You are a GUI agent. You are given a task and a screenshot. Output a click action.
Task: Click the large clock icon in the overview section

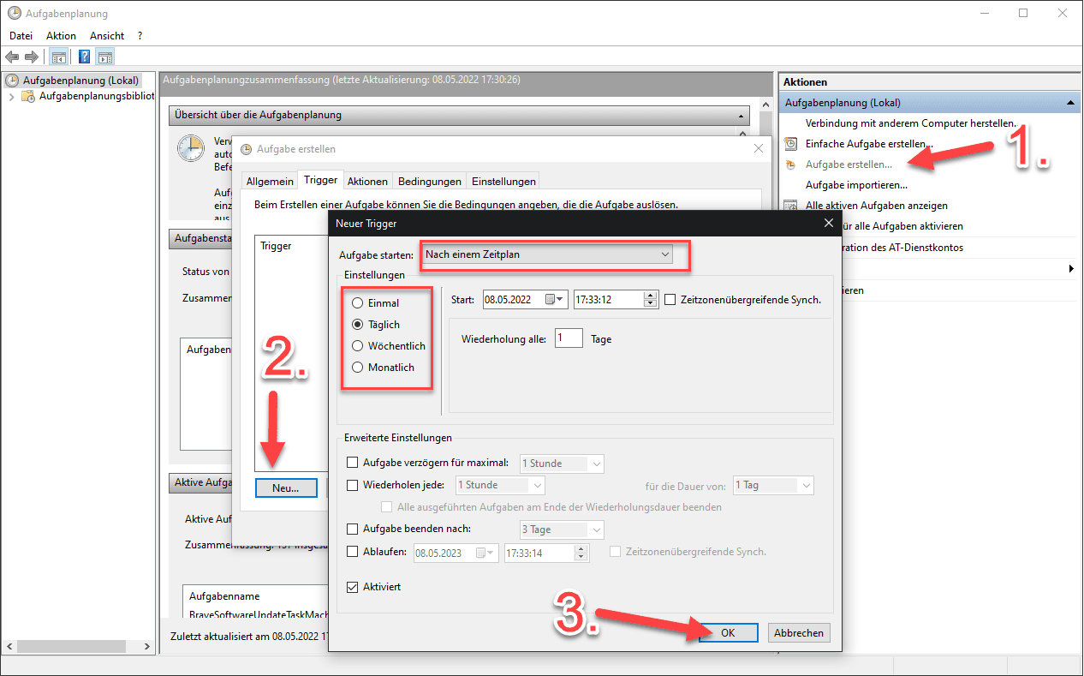click(190, 147)
